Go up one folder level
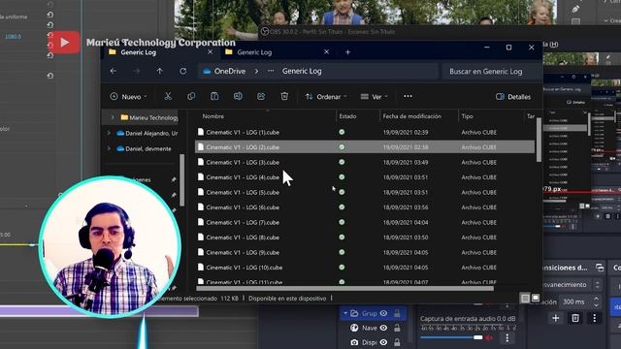 click(159, 71)
